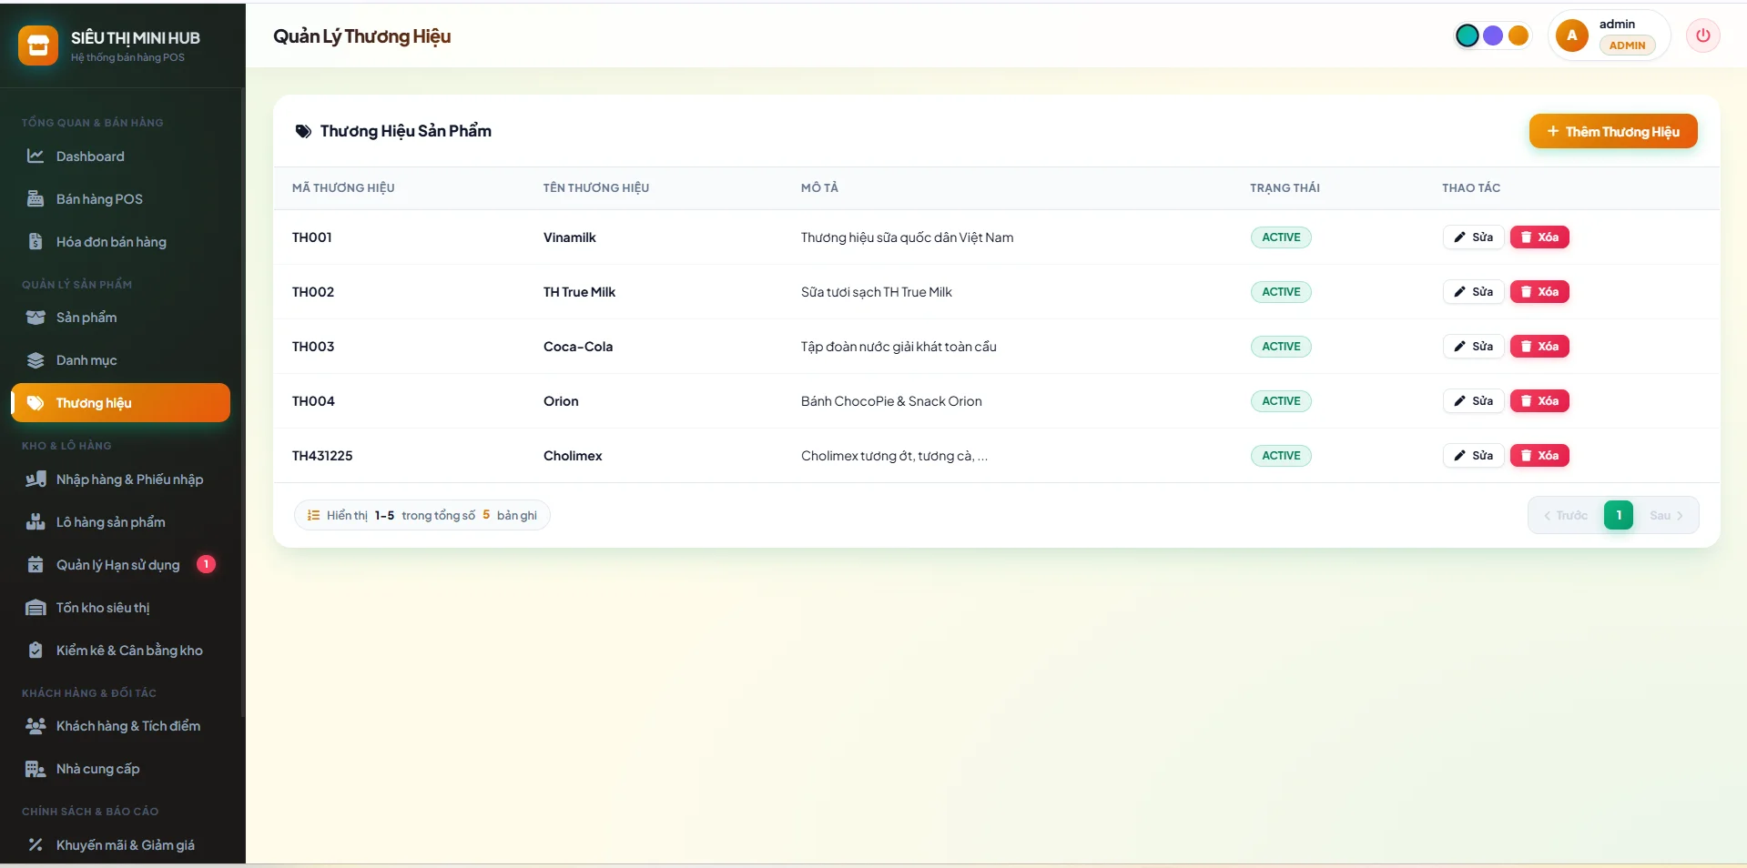Open Lô hàng sản phẩm page
This screenshot has height=868, width=1747.
(x=120, y=522)
